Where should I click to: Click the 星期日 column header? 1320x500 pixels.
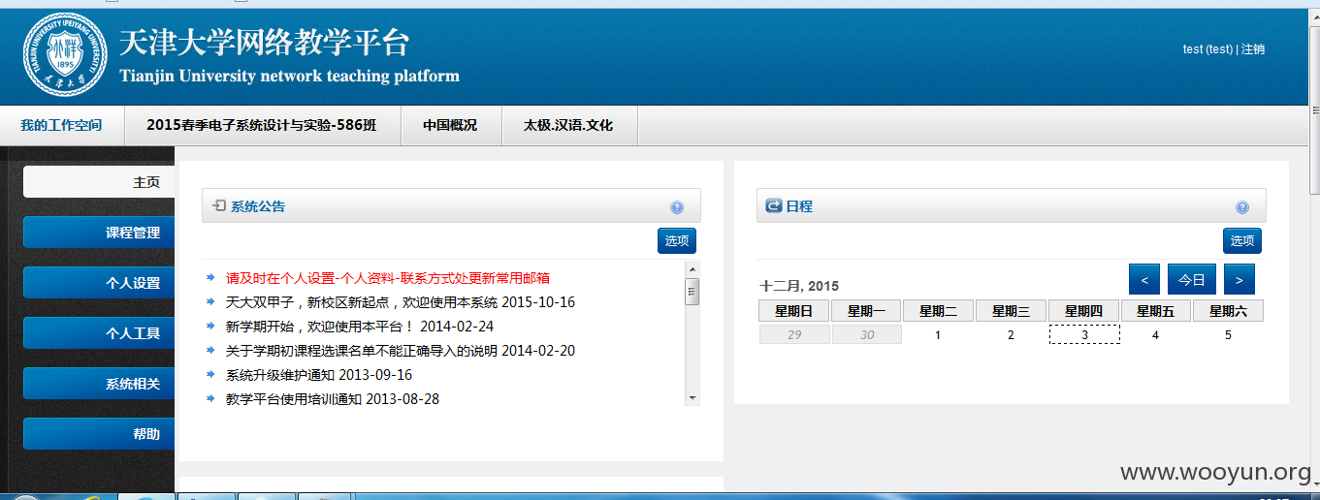coord(794,311)
